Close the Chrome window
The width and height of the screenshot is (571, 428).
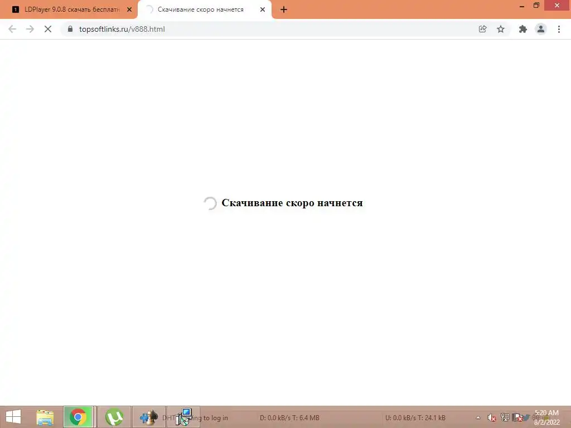[x=557, y=5]
